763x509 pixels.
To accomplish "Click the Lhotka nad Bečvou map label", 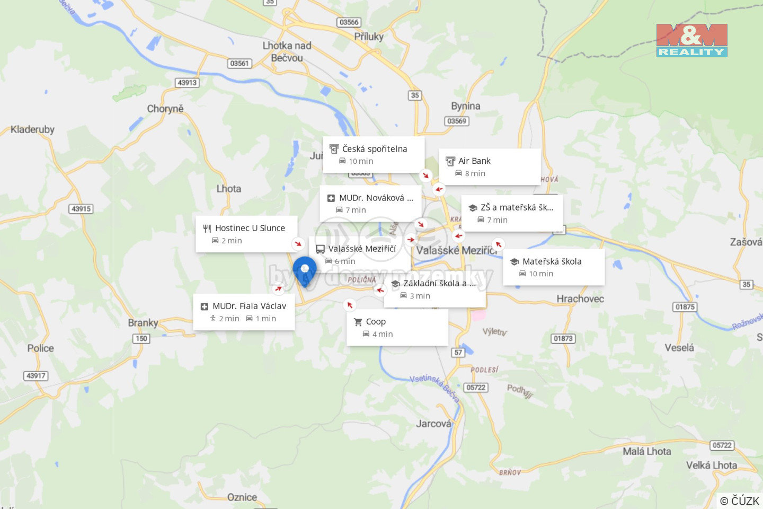I will [287, 52].
